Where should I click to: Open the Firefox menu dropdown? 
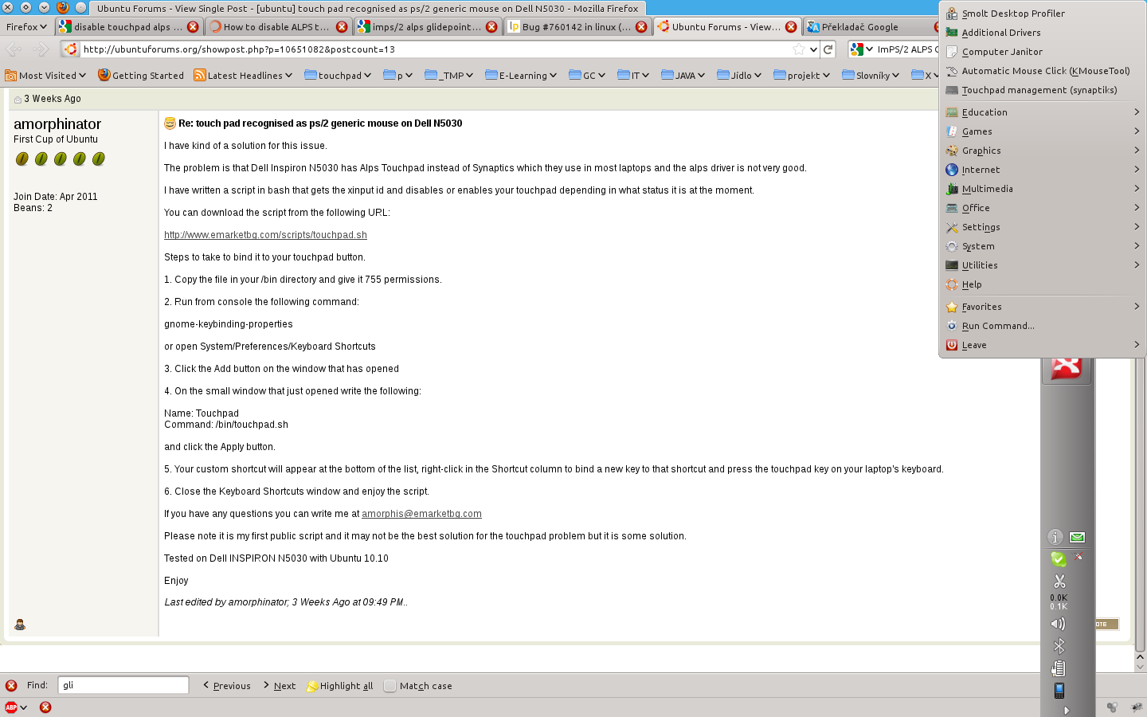coord(26,27)
